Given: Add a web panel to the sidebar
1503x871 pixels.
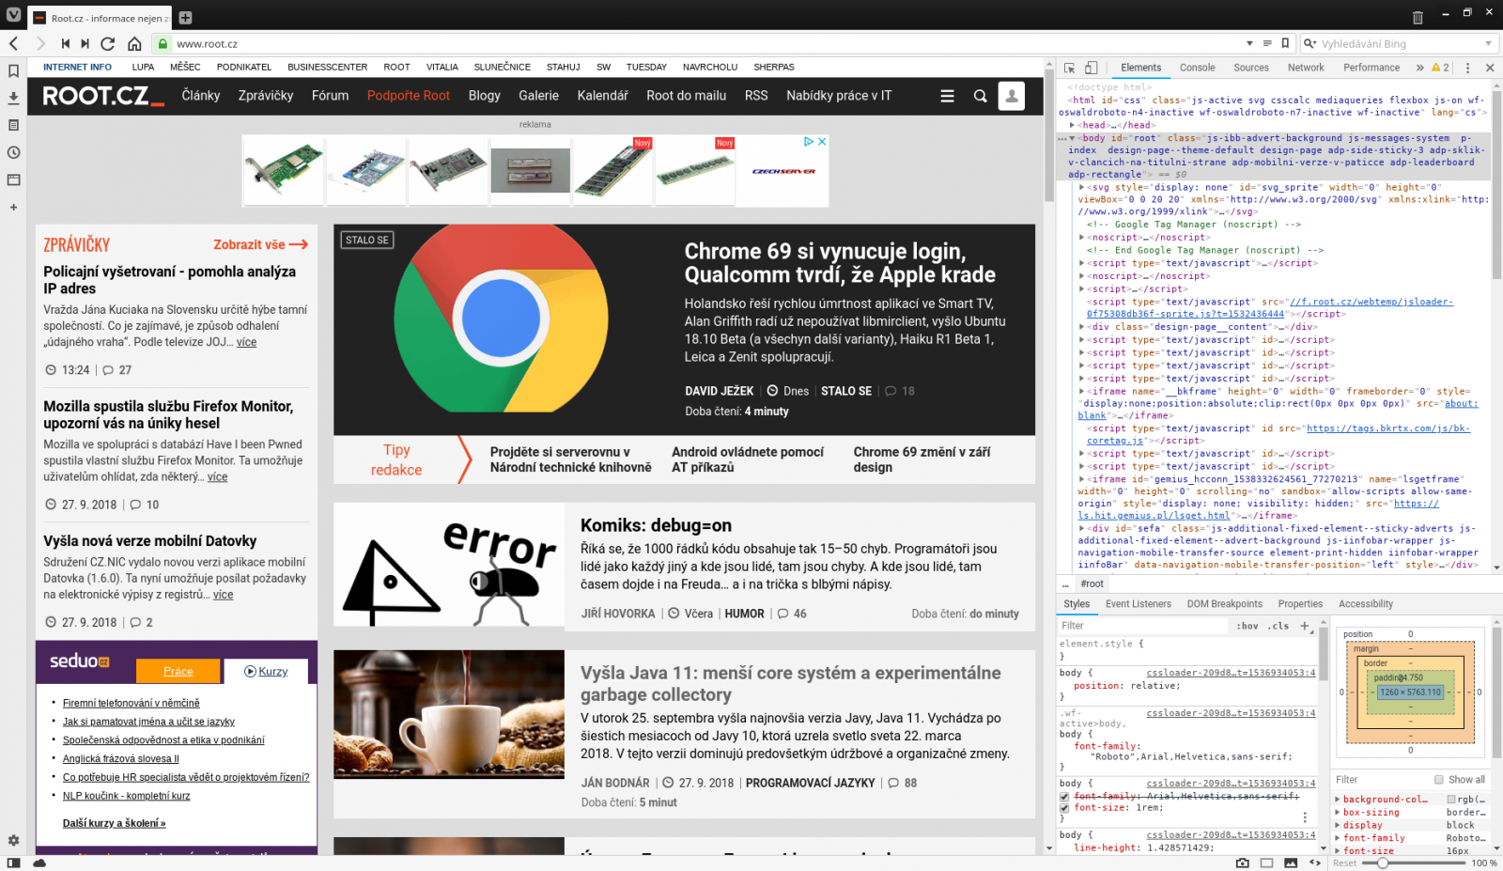Looking at the screenshot, I should pos(13,207).
